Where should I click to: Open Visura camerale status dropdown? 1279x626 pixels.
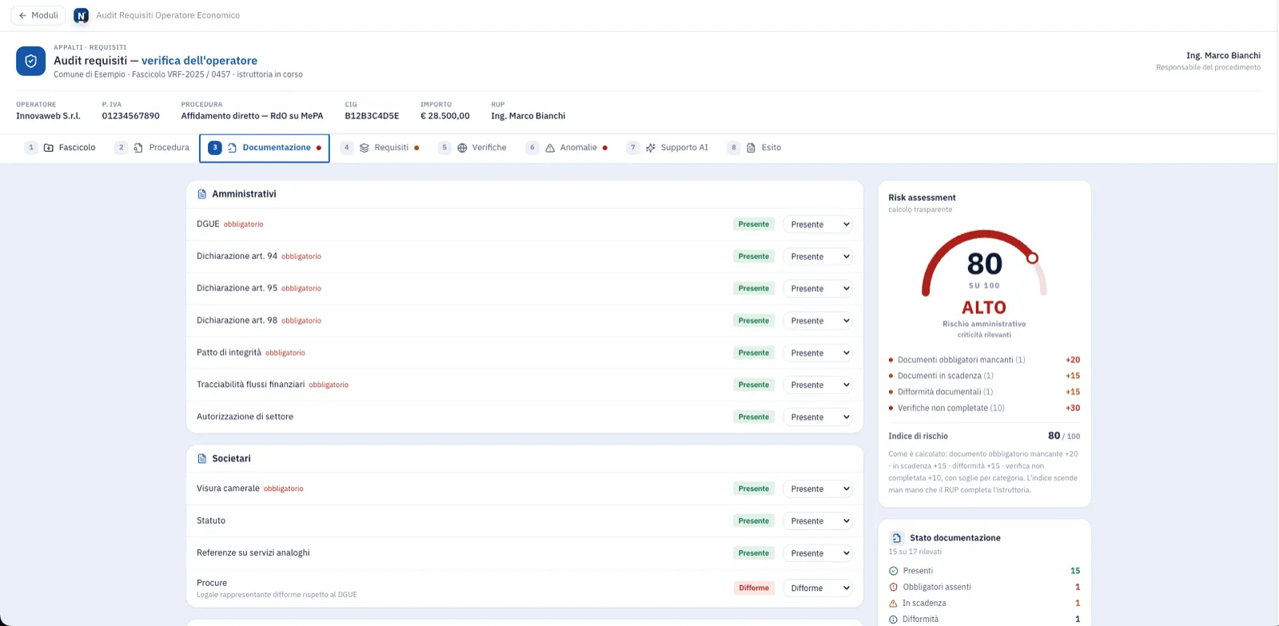pyautogui.click(x=818, y=488)
